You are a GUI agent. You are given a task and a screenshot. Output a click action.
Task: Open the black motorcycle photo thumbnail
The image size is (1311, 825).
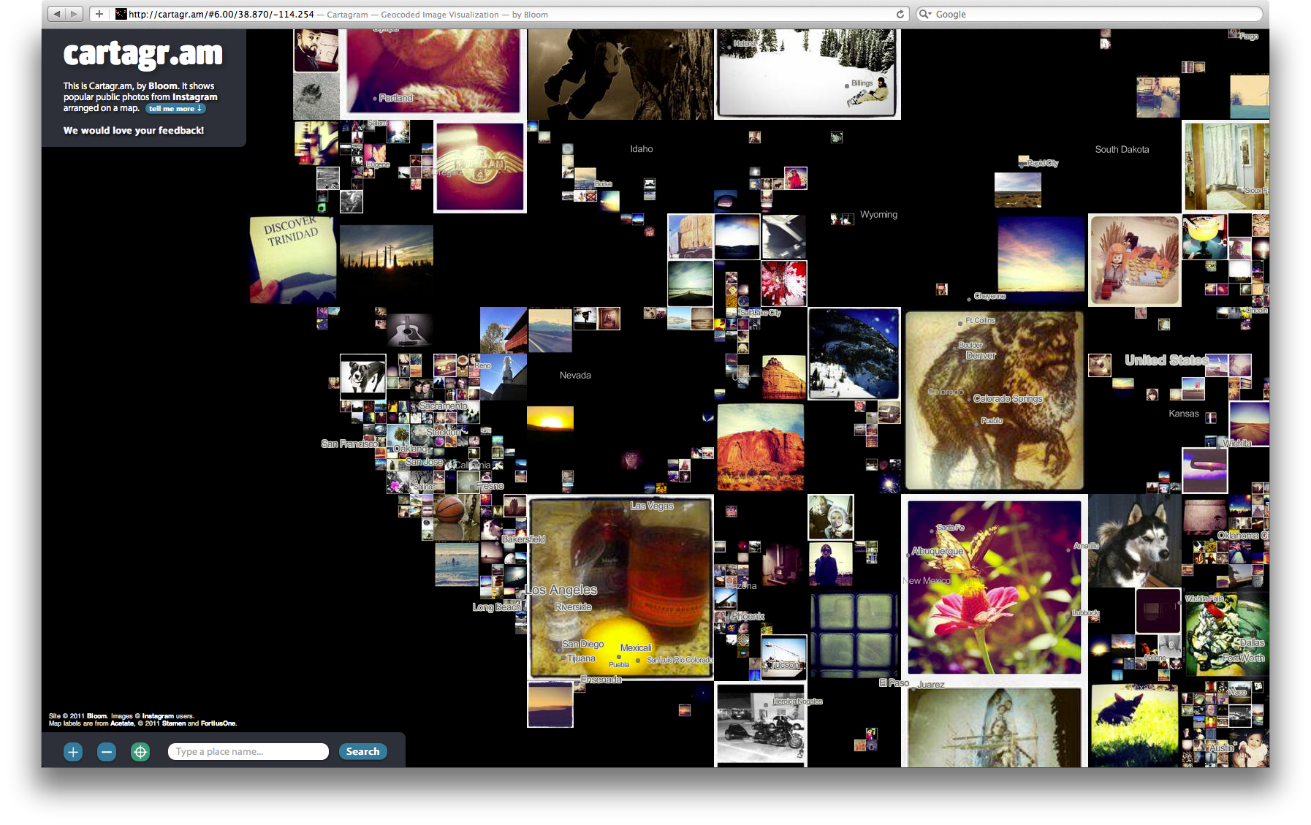pyautogui.click(x=761, y=724)
